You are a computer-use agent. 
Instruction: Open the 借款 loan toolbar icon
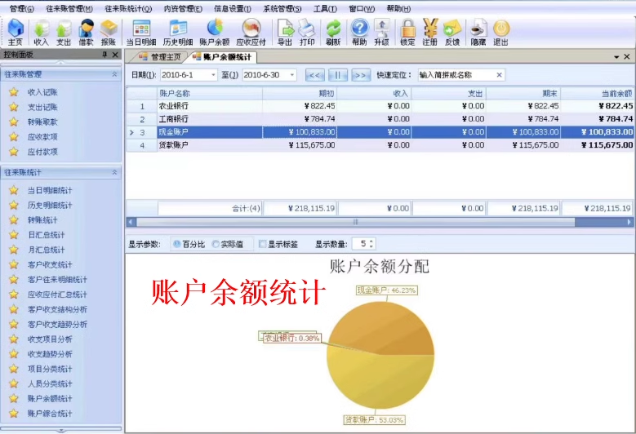[86, 33]
